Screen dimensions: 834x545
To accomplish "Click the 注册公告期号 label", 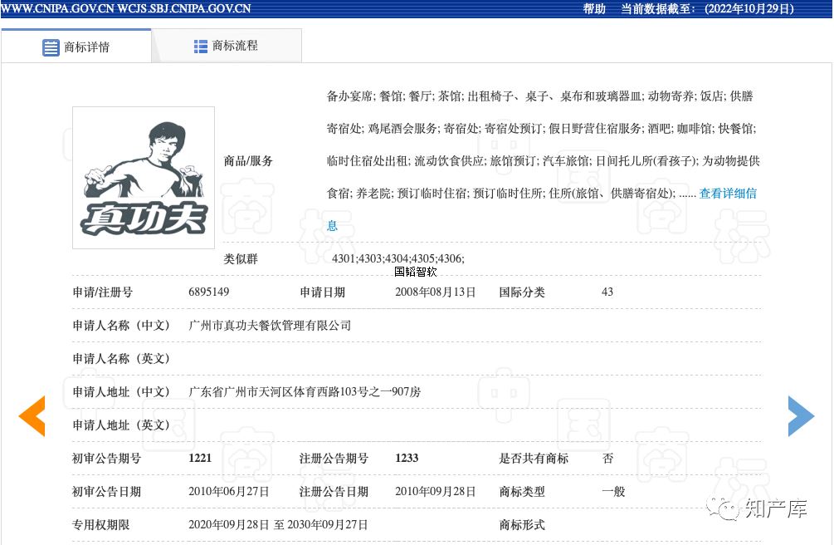I will (334, 458).
